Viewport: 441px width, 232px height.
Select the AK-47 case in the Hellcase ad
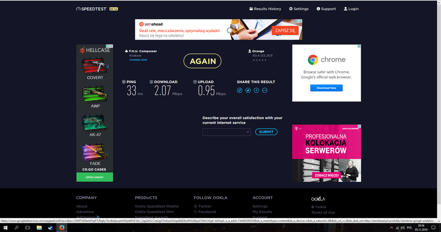pos(95,125)
